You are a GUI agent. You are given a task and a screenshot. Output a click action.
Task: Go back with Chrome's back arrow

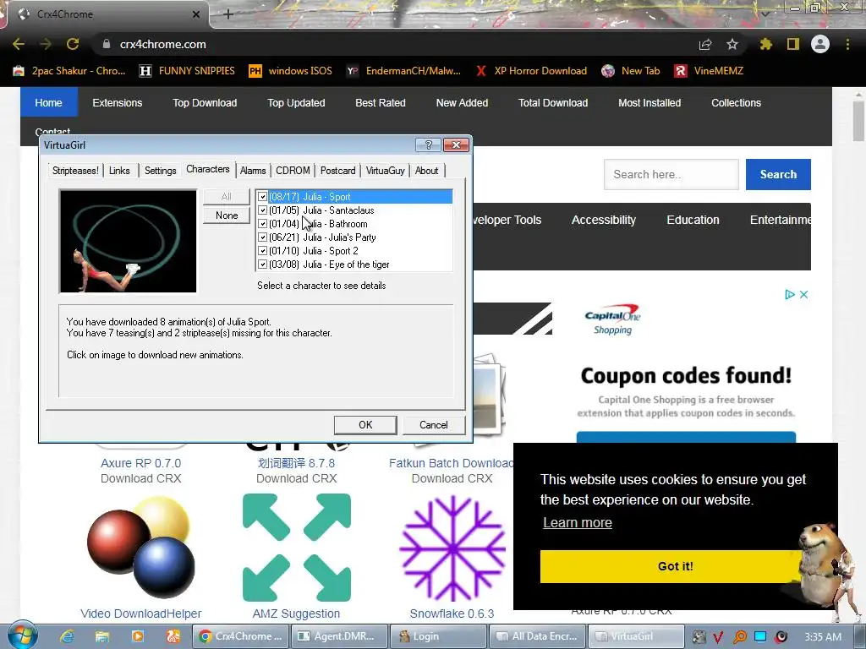point(19,44)
